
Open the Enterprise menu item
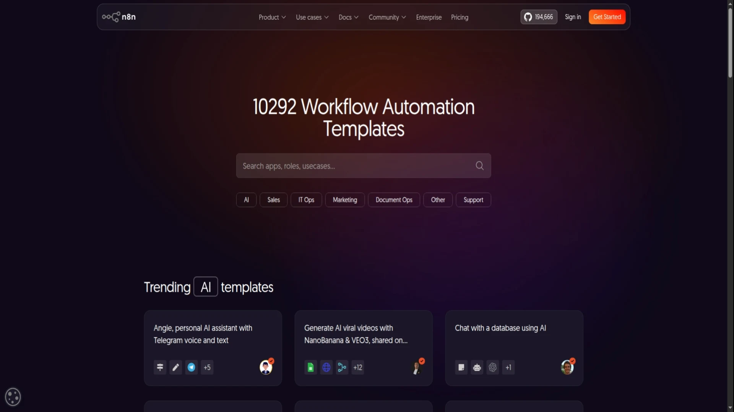[x=429, y=17]
